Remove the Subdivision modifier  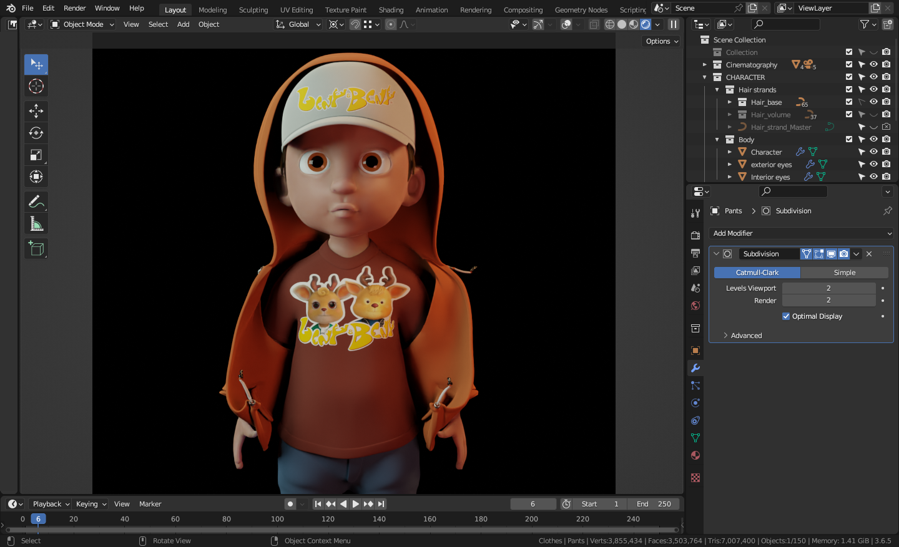pyautogui.click(x=869, y=254)
